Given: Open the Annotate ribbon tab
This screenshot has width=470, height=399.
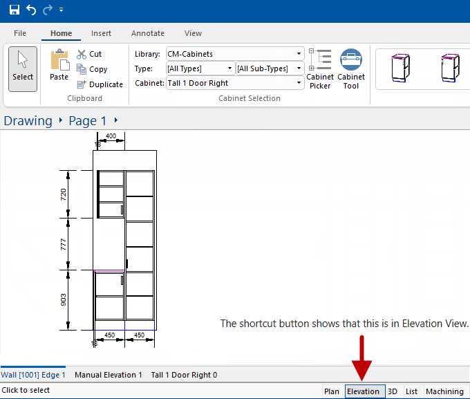Looking at the screenshot, I should point(148,33).
